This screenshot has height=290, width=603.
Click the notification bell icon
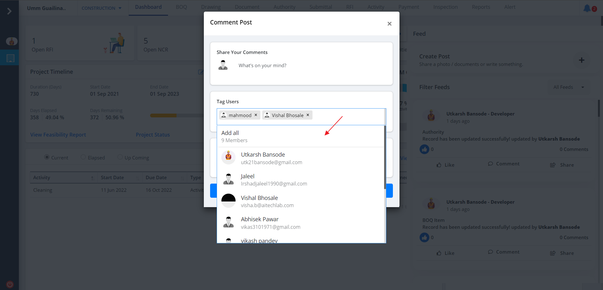[587, 8]
